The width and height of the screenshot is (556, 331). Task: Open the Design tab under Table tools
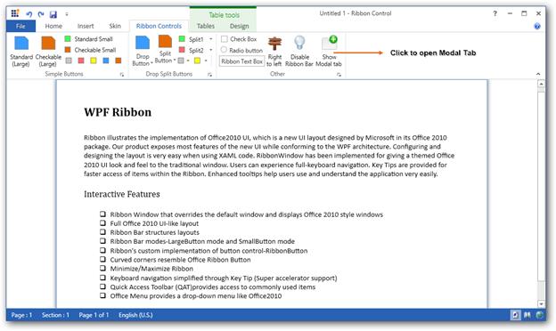point(240,26)
